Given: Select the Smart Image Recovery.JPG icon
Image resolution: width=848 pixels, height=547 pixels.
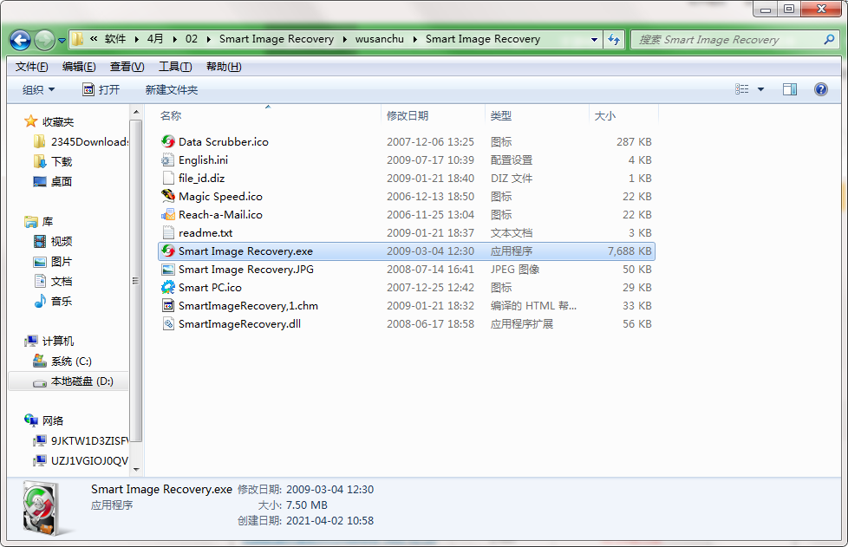Looking at the screenshot, I should (168, 270).
